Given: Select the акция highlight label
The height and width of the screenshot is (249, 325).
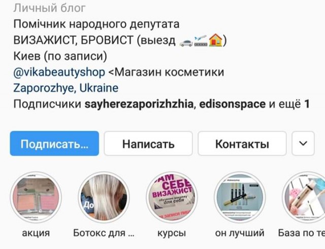Looking at the screenshot, I should [36, 233].
